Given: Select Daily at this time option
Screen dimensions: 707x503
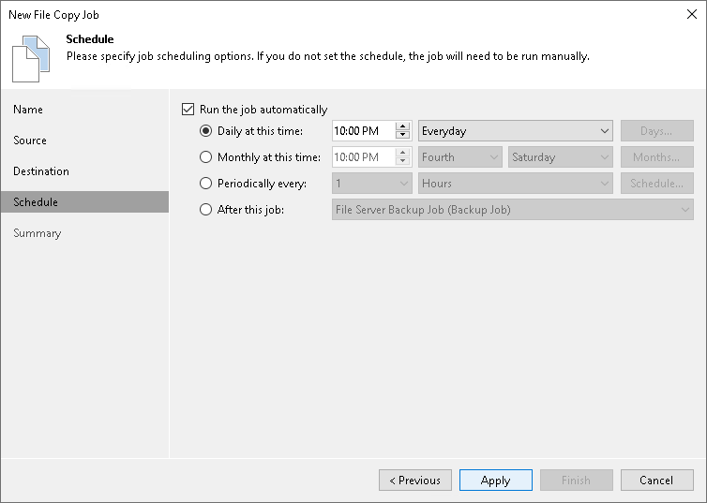Looking at the screenshot, I should [x=205, y=131].
